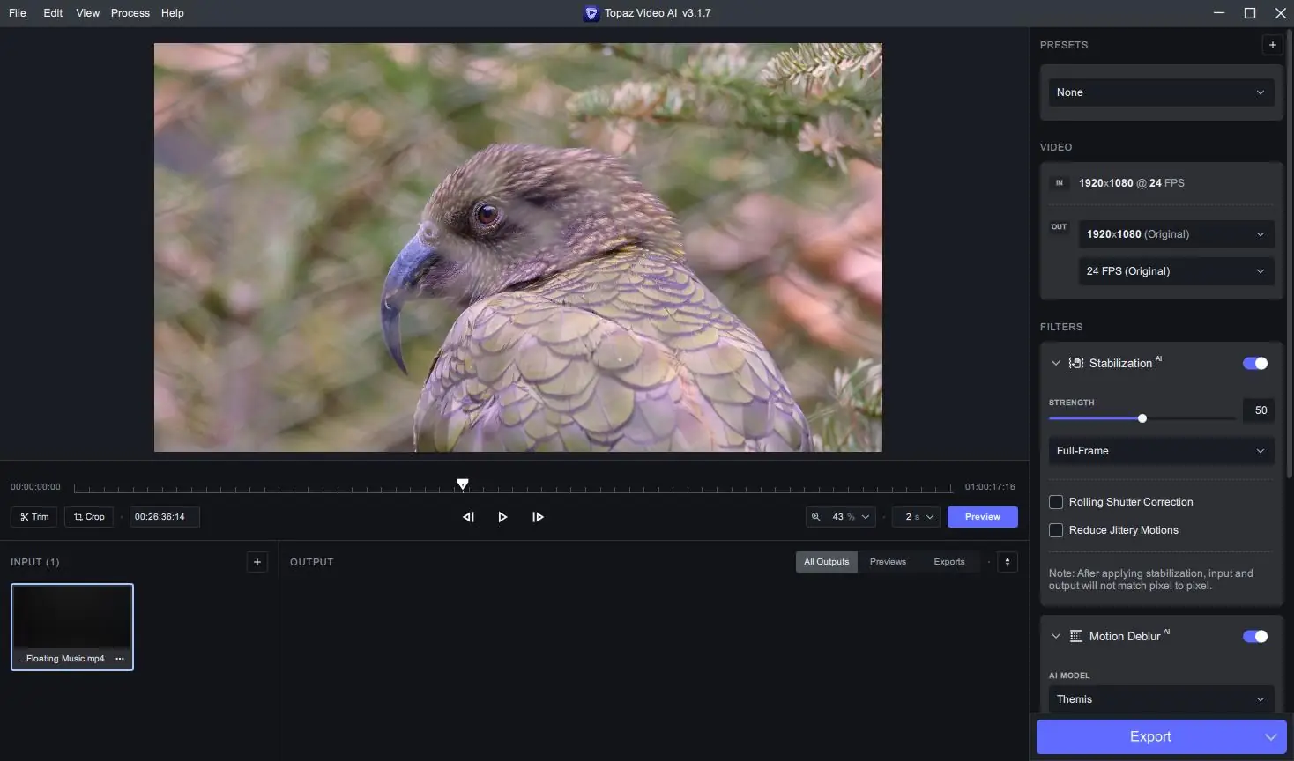Click the strength value field showing 50
The height and width of the screenshot is (761, 1294).
coord(1259,410)
